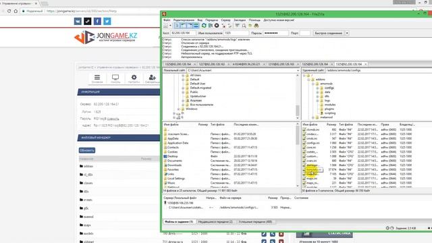Select the Все пользователи folder in local tree
This screenshot has height=243, width=432.
[x=202, y=105]
